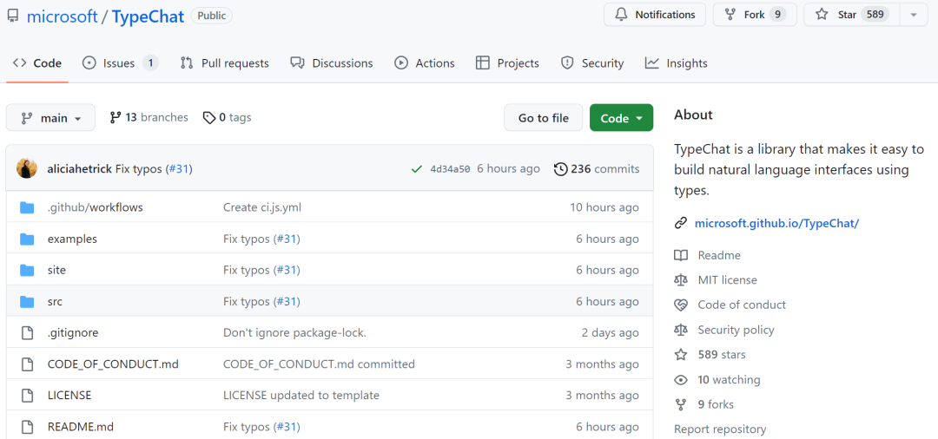Switch to the Issues tab

pyautogui.click(x=120, y=62)
